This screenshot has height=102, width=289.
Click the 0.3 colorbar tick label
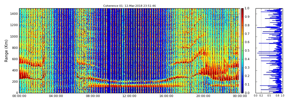(x=247, y=68)
